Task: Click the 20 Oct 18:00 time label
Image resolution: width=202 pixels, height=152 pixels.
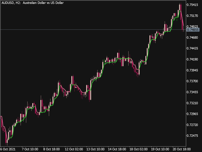Action: [181, 149]
